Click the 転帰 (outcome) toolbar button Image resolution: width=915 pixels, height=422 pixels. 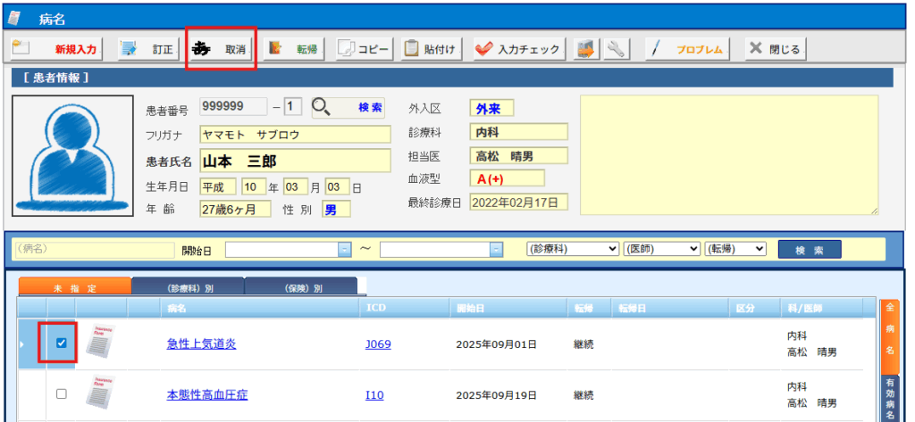pyautogui.click(x=294, y=49)
